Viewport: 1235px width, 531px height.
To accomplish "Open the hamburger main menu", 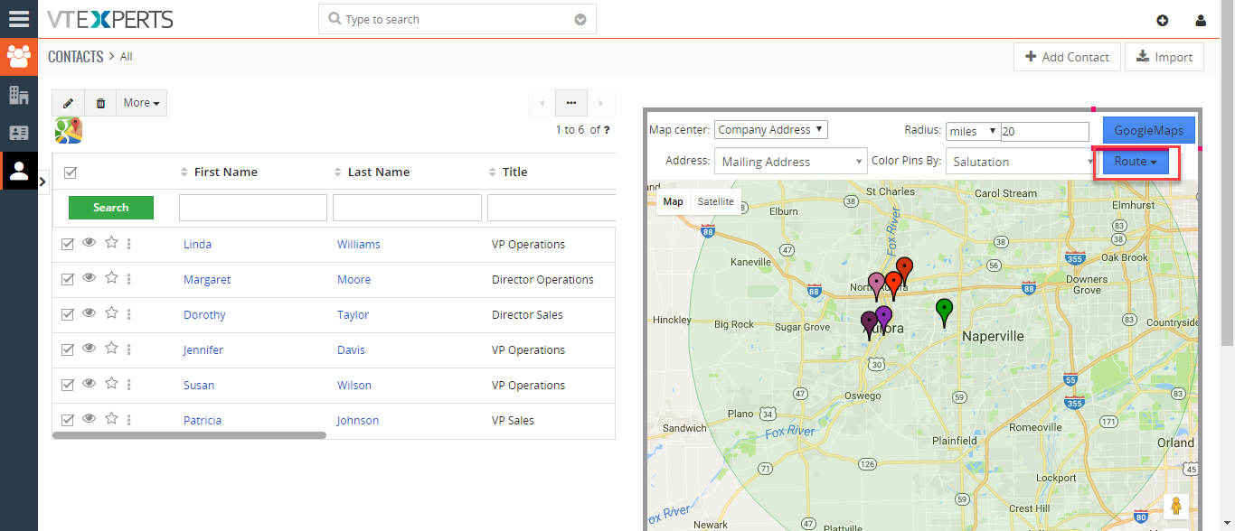I will click(x=19, y=19).
